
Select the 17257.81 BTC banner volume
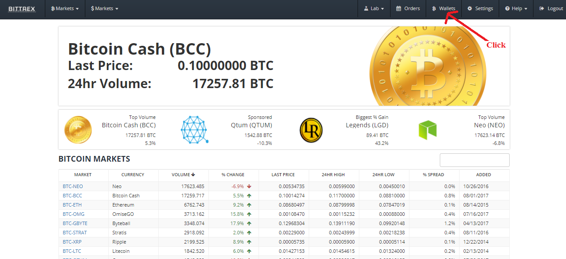coord(233,83)
